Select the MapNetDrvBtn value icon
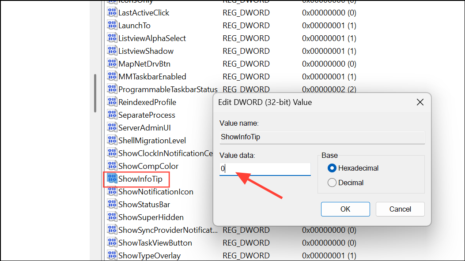465x261 pixels. 112,63
